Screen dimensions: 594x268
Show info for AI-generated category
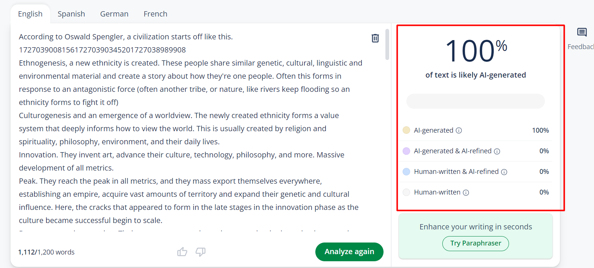[459, 130]
